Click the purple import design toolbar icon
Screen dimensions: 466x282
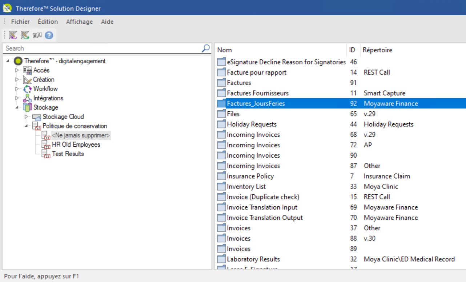tap(13, 35)
